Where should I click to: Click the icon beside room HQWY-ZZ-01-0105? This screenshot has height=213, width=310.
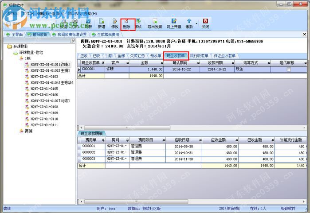[x=27, y=89]
